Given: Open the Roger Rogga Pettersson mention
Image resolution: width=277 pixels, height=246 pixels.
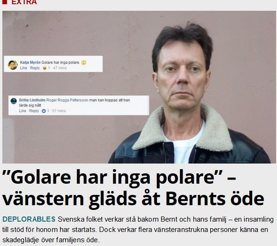Looking at the screenshot, I should (x=67, y=100).
